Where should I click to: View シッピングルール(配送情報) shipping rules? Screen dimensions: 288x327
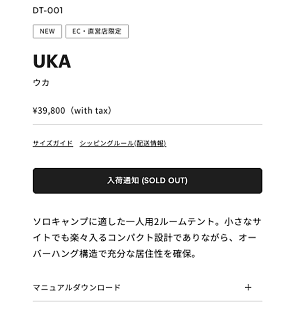(123, 143)
